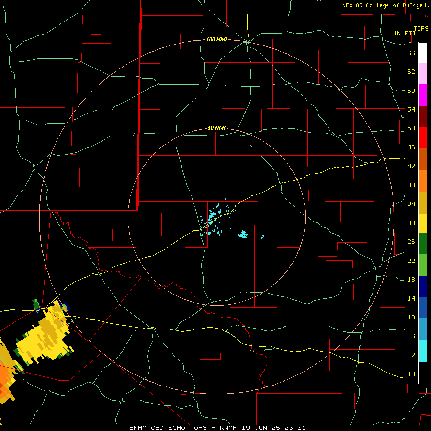Click the black TH legend segment

pos(423,373)
